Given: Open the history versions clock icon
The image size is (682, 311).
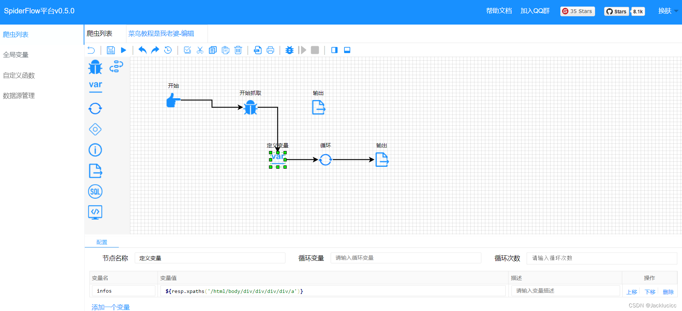Looking at the screenshot, I should pos(168,50).
